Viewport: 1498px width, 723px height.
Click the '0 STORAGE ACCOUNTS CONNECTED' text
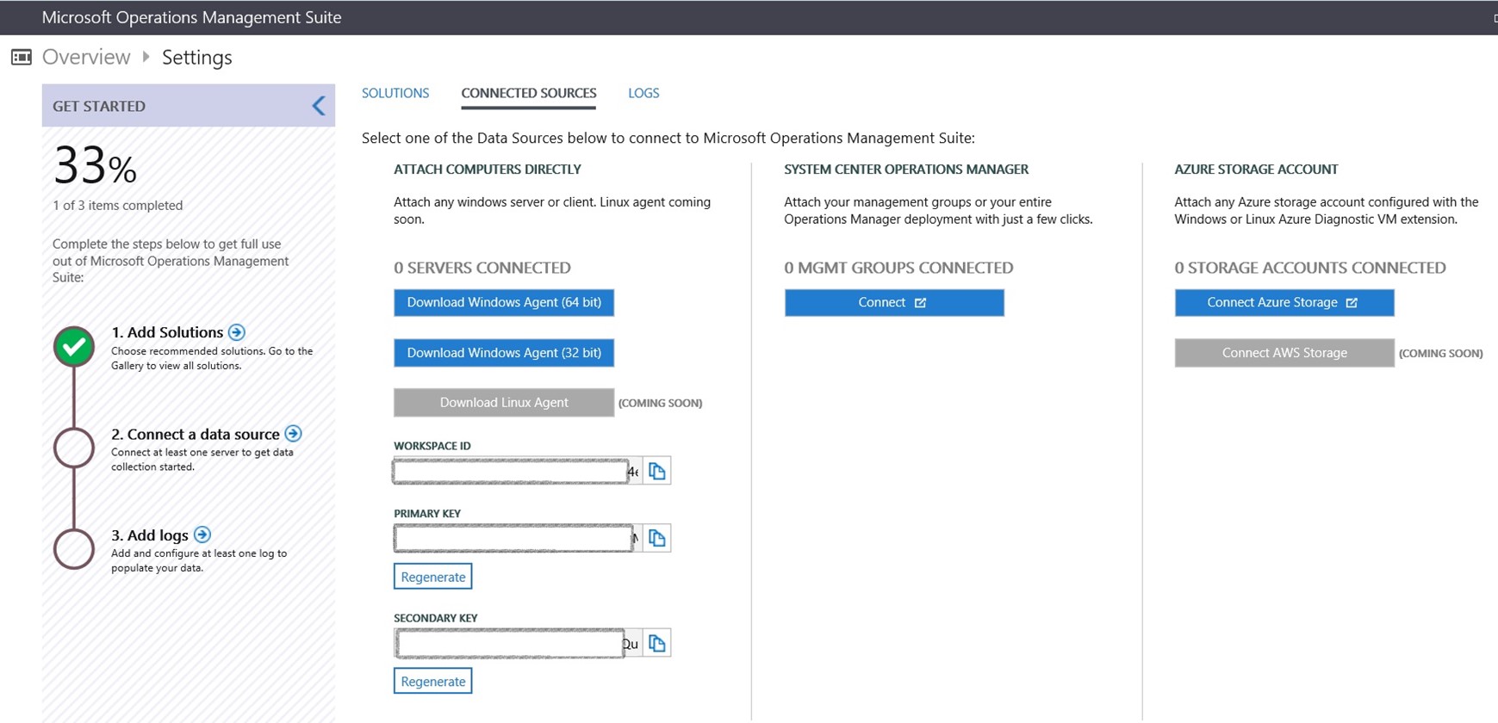1310,268
